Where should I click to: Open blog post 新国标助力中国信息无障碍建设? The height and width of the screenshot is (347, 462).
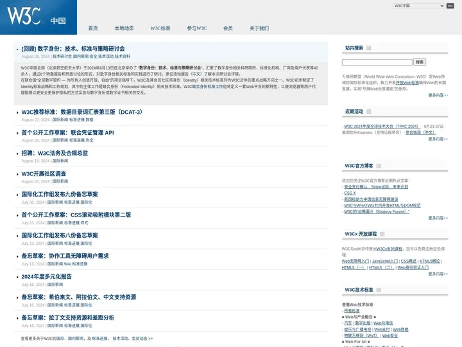371,199
